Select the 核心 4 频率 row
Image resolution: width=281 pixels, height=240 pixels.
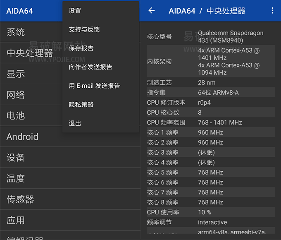[211, 162]
